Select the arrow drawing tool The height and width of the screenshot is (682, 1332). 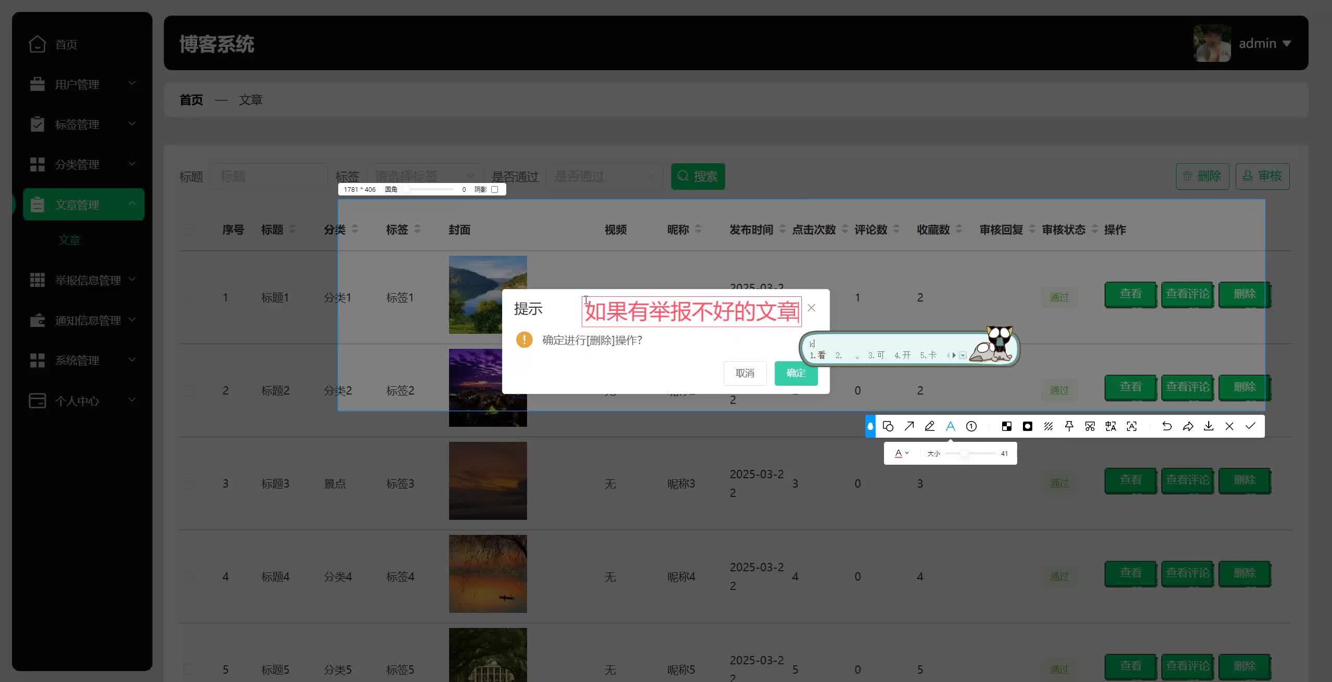909,426
